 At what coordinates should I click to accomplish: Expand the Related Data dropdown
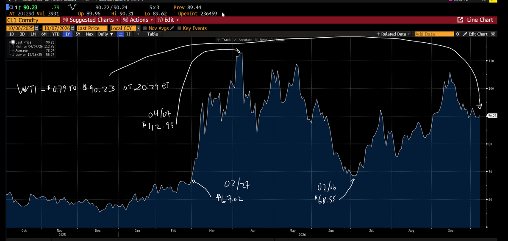[x=393, y=34]
